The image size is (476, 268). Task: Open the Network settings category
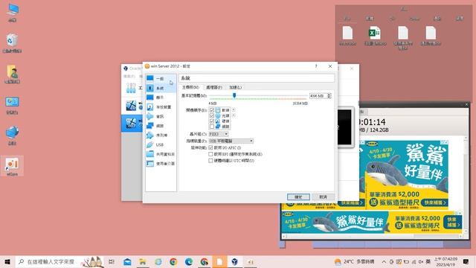(161, 126)
